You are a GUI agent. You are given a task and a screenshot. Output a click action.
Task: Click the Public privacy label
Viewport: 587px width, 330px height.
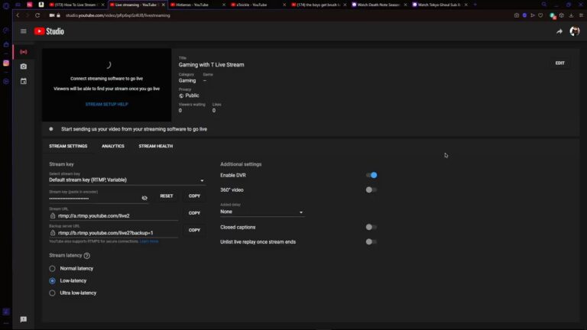(x=192, y=95)
